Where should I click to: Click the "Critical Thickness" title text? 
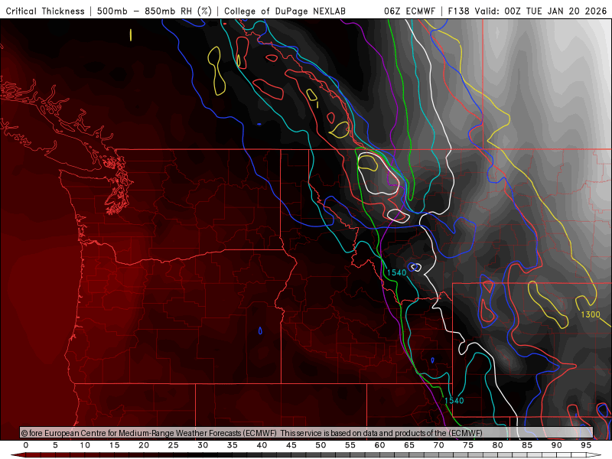(45, 11)
